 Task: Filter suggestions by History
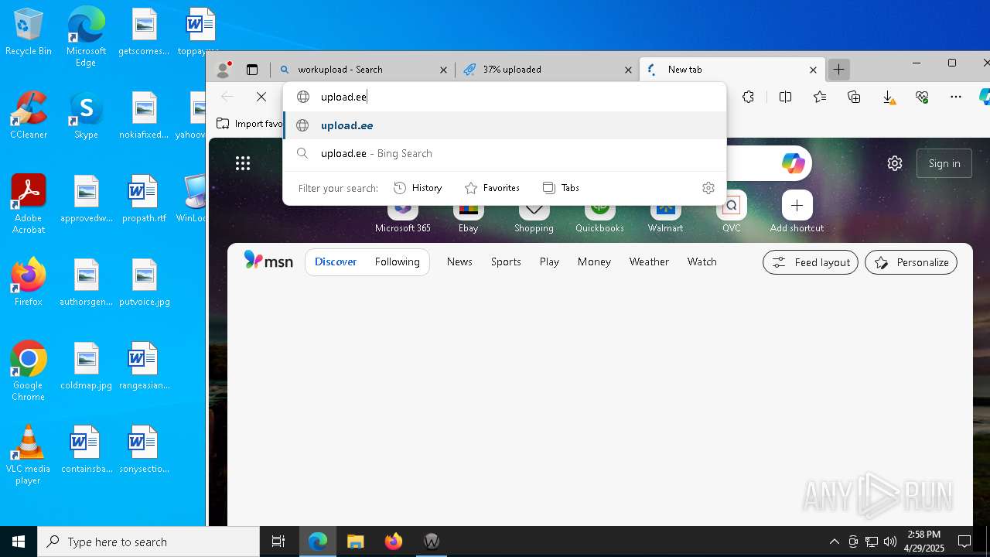[x=418, y=188]
